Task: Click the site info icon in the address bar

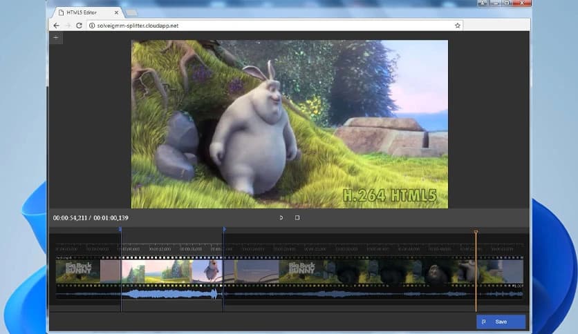Action: pyautogui.click(x=92, y=26)
